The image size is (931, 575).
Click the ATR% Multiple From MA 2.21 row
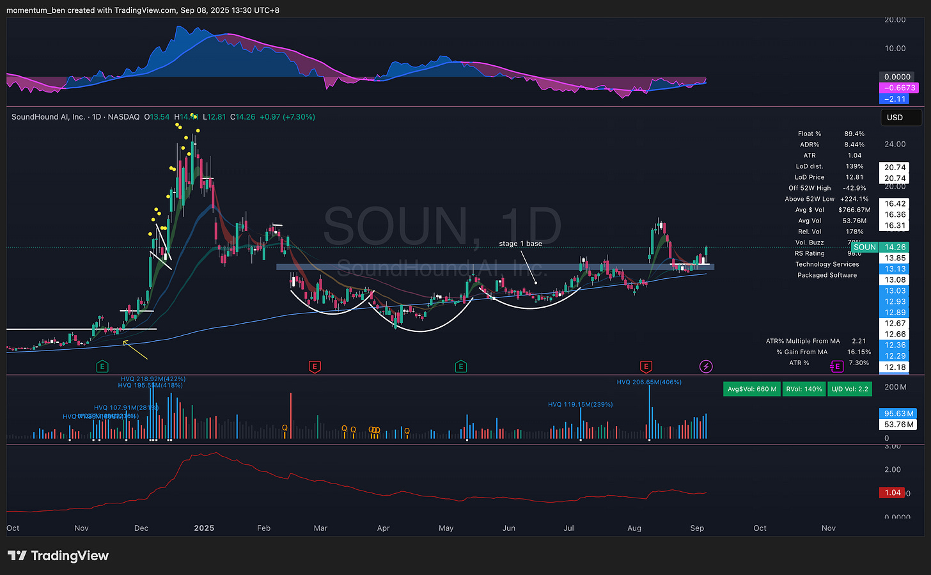[x=816, y=341]
